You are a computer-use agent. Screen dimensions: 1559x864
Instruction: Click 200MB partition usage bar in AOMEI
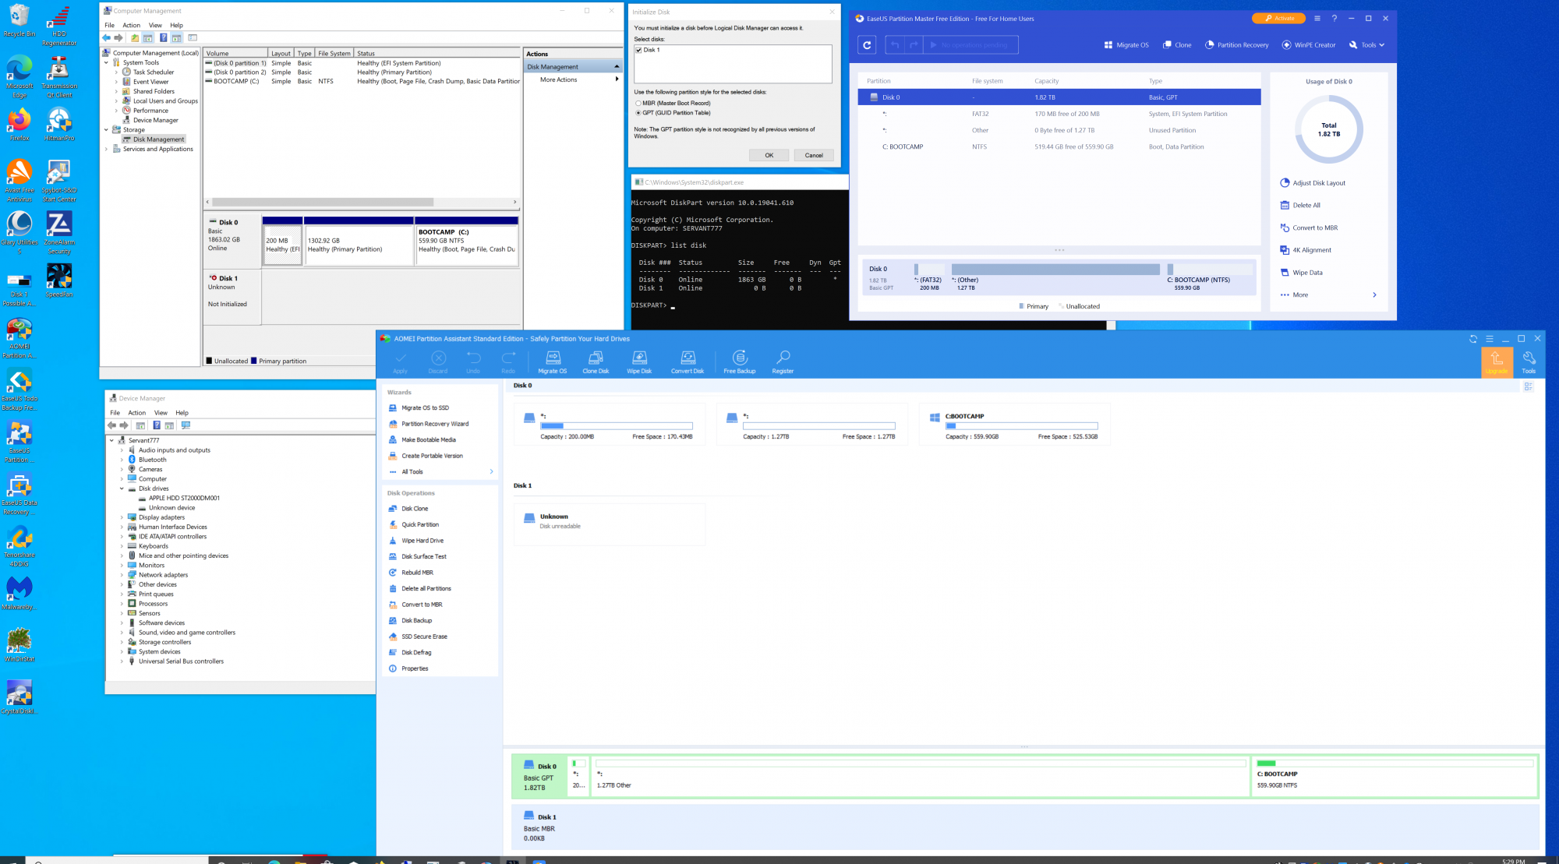pos(617,426)
